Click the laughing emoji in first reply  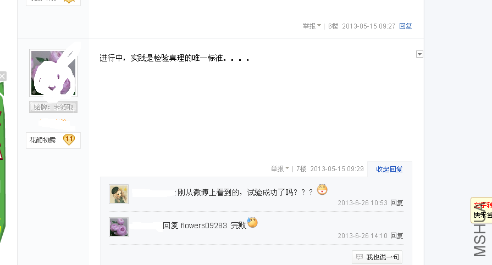[322, 189]
